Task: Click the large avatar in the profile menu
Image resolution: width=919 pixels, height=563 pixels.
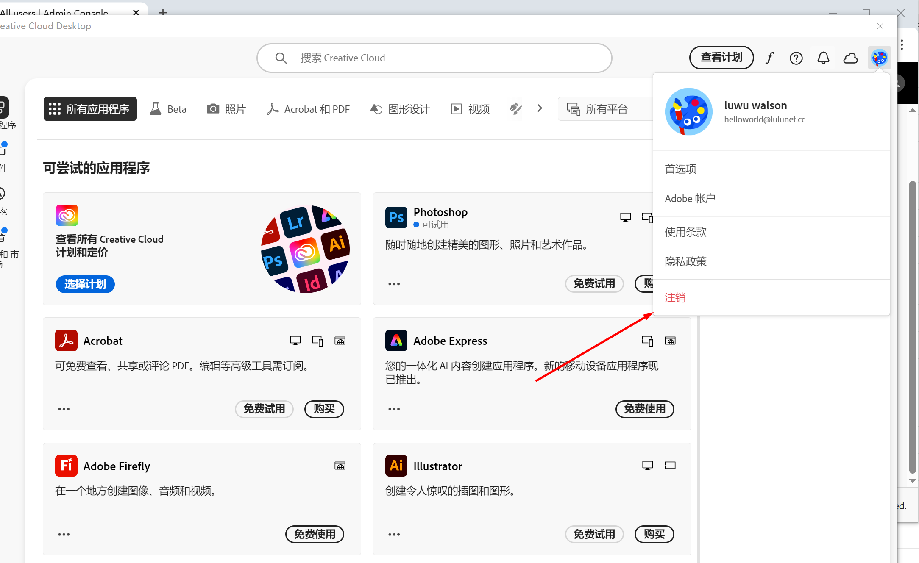Action: [x=689, y=111]
